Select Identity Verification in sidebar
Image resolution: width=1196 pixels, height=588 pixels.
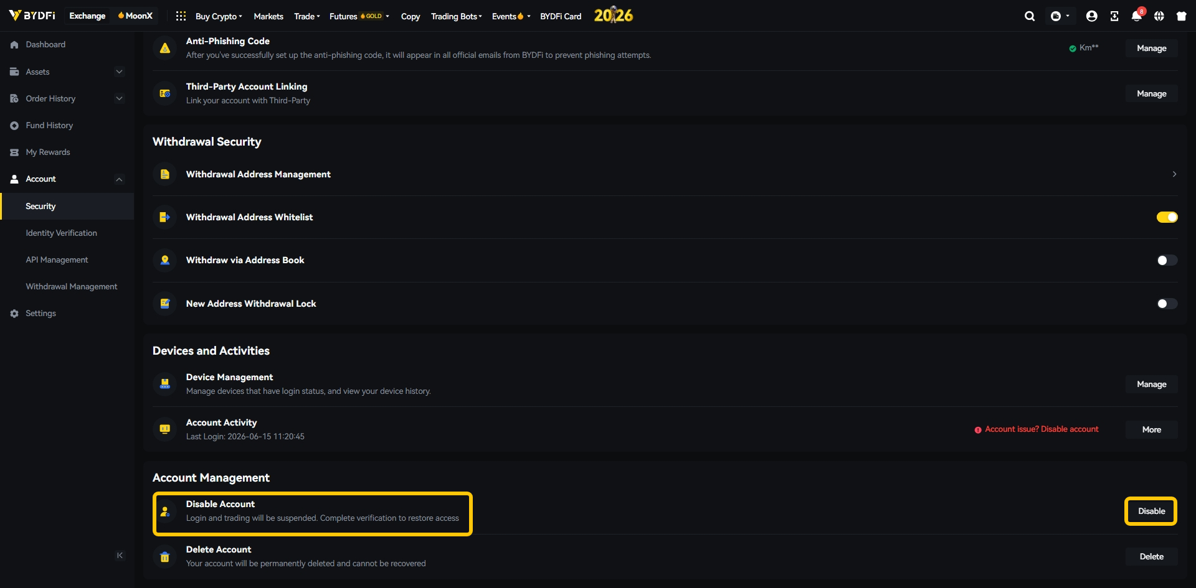(x=61, y=233)
